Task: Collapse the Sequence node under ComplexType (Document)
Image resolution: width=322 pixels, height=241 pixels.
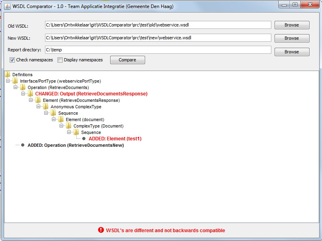Action: click(x=70, y=132)
